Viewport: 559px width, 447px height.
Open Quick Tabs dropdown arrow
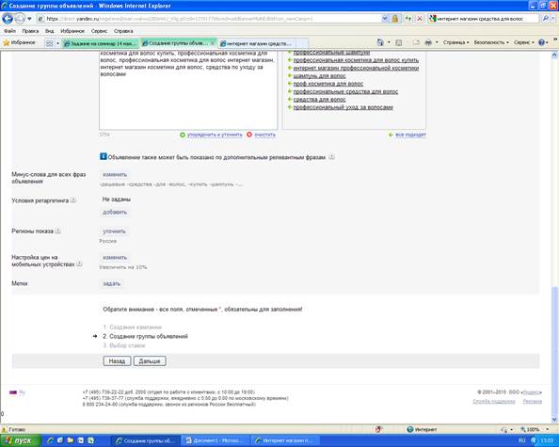click(57, 43)
